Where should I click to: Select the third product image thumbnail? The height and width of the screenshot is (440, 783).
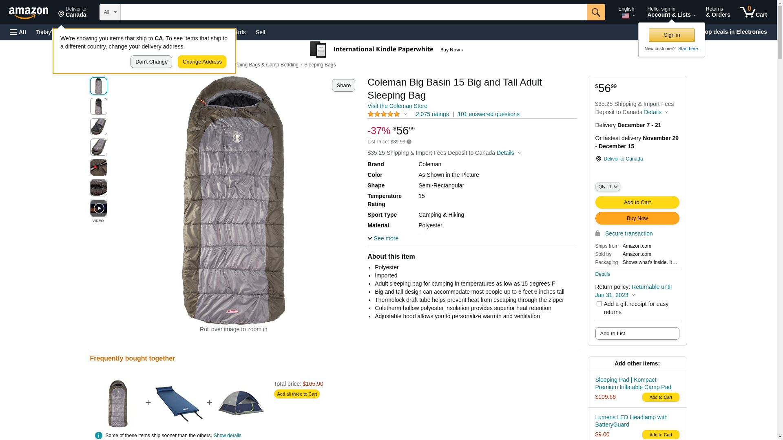point(99,127)
